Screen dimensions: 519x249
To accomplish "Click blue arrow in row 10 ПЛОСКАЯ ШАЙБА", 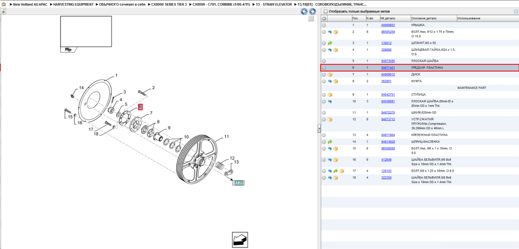I will (x=330, y=102).
